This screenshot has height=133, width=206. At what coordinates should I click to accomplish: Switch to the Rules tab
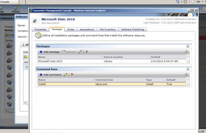[x=71, y=29]
